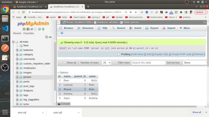The image size is (209, 117).
Task: Sort by the parent_id column header
Action: click(x=80, y=76)
